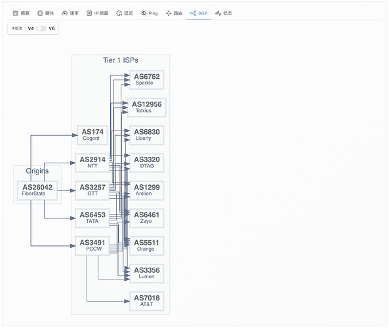Click the AS12956 Telxius node
The height and width of the screenshot is (328, 389).
147,108
